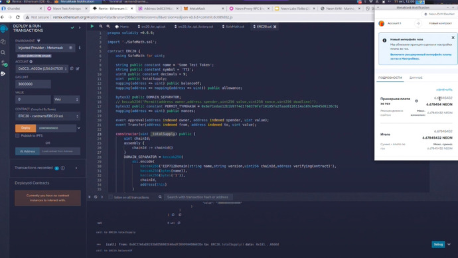Switch to SafeMath.sol tab
The image size is (458, 258).
233,27
